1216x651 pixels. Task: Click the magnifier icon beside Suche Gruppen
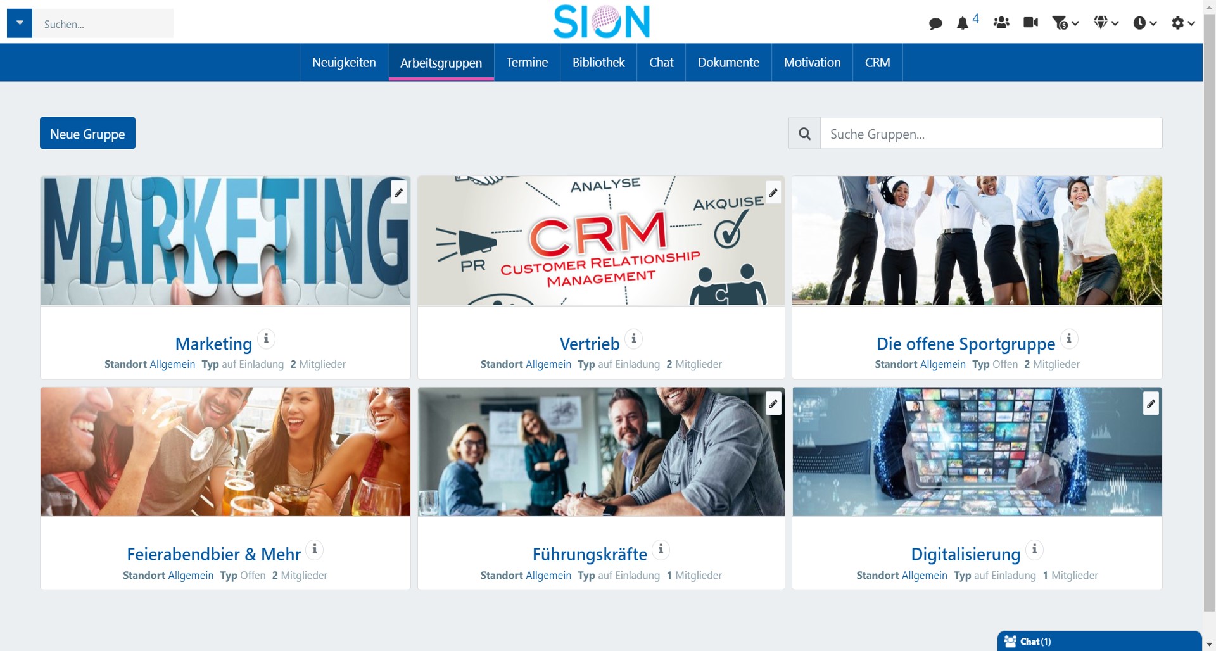804,134
